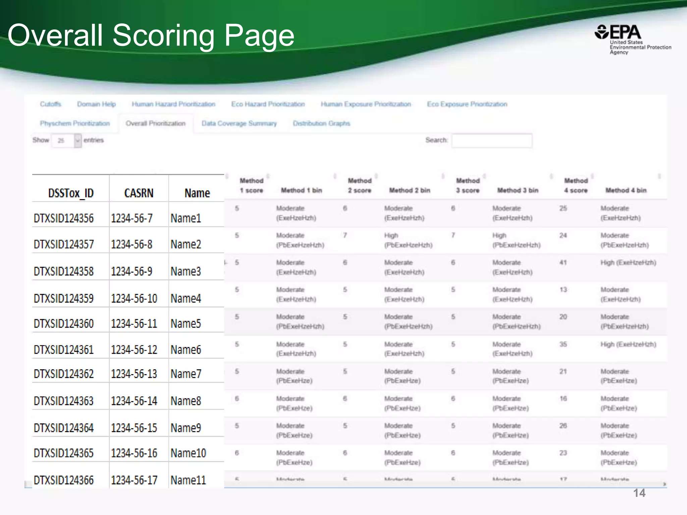Click CASRN value 1234-56-15
Image resolution: width=687 pixels, height=515 pixels.
[134, 428]
